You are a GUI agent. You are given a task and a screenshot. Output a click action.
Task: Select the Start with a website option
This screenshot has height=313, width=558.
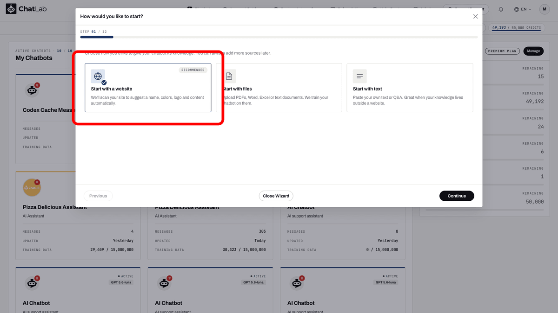(148, 88)
